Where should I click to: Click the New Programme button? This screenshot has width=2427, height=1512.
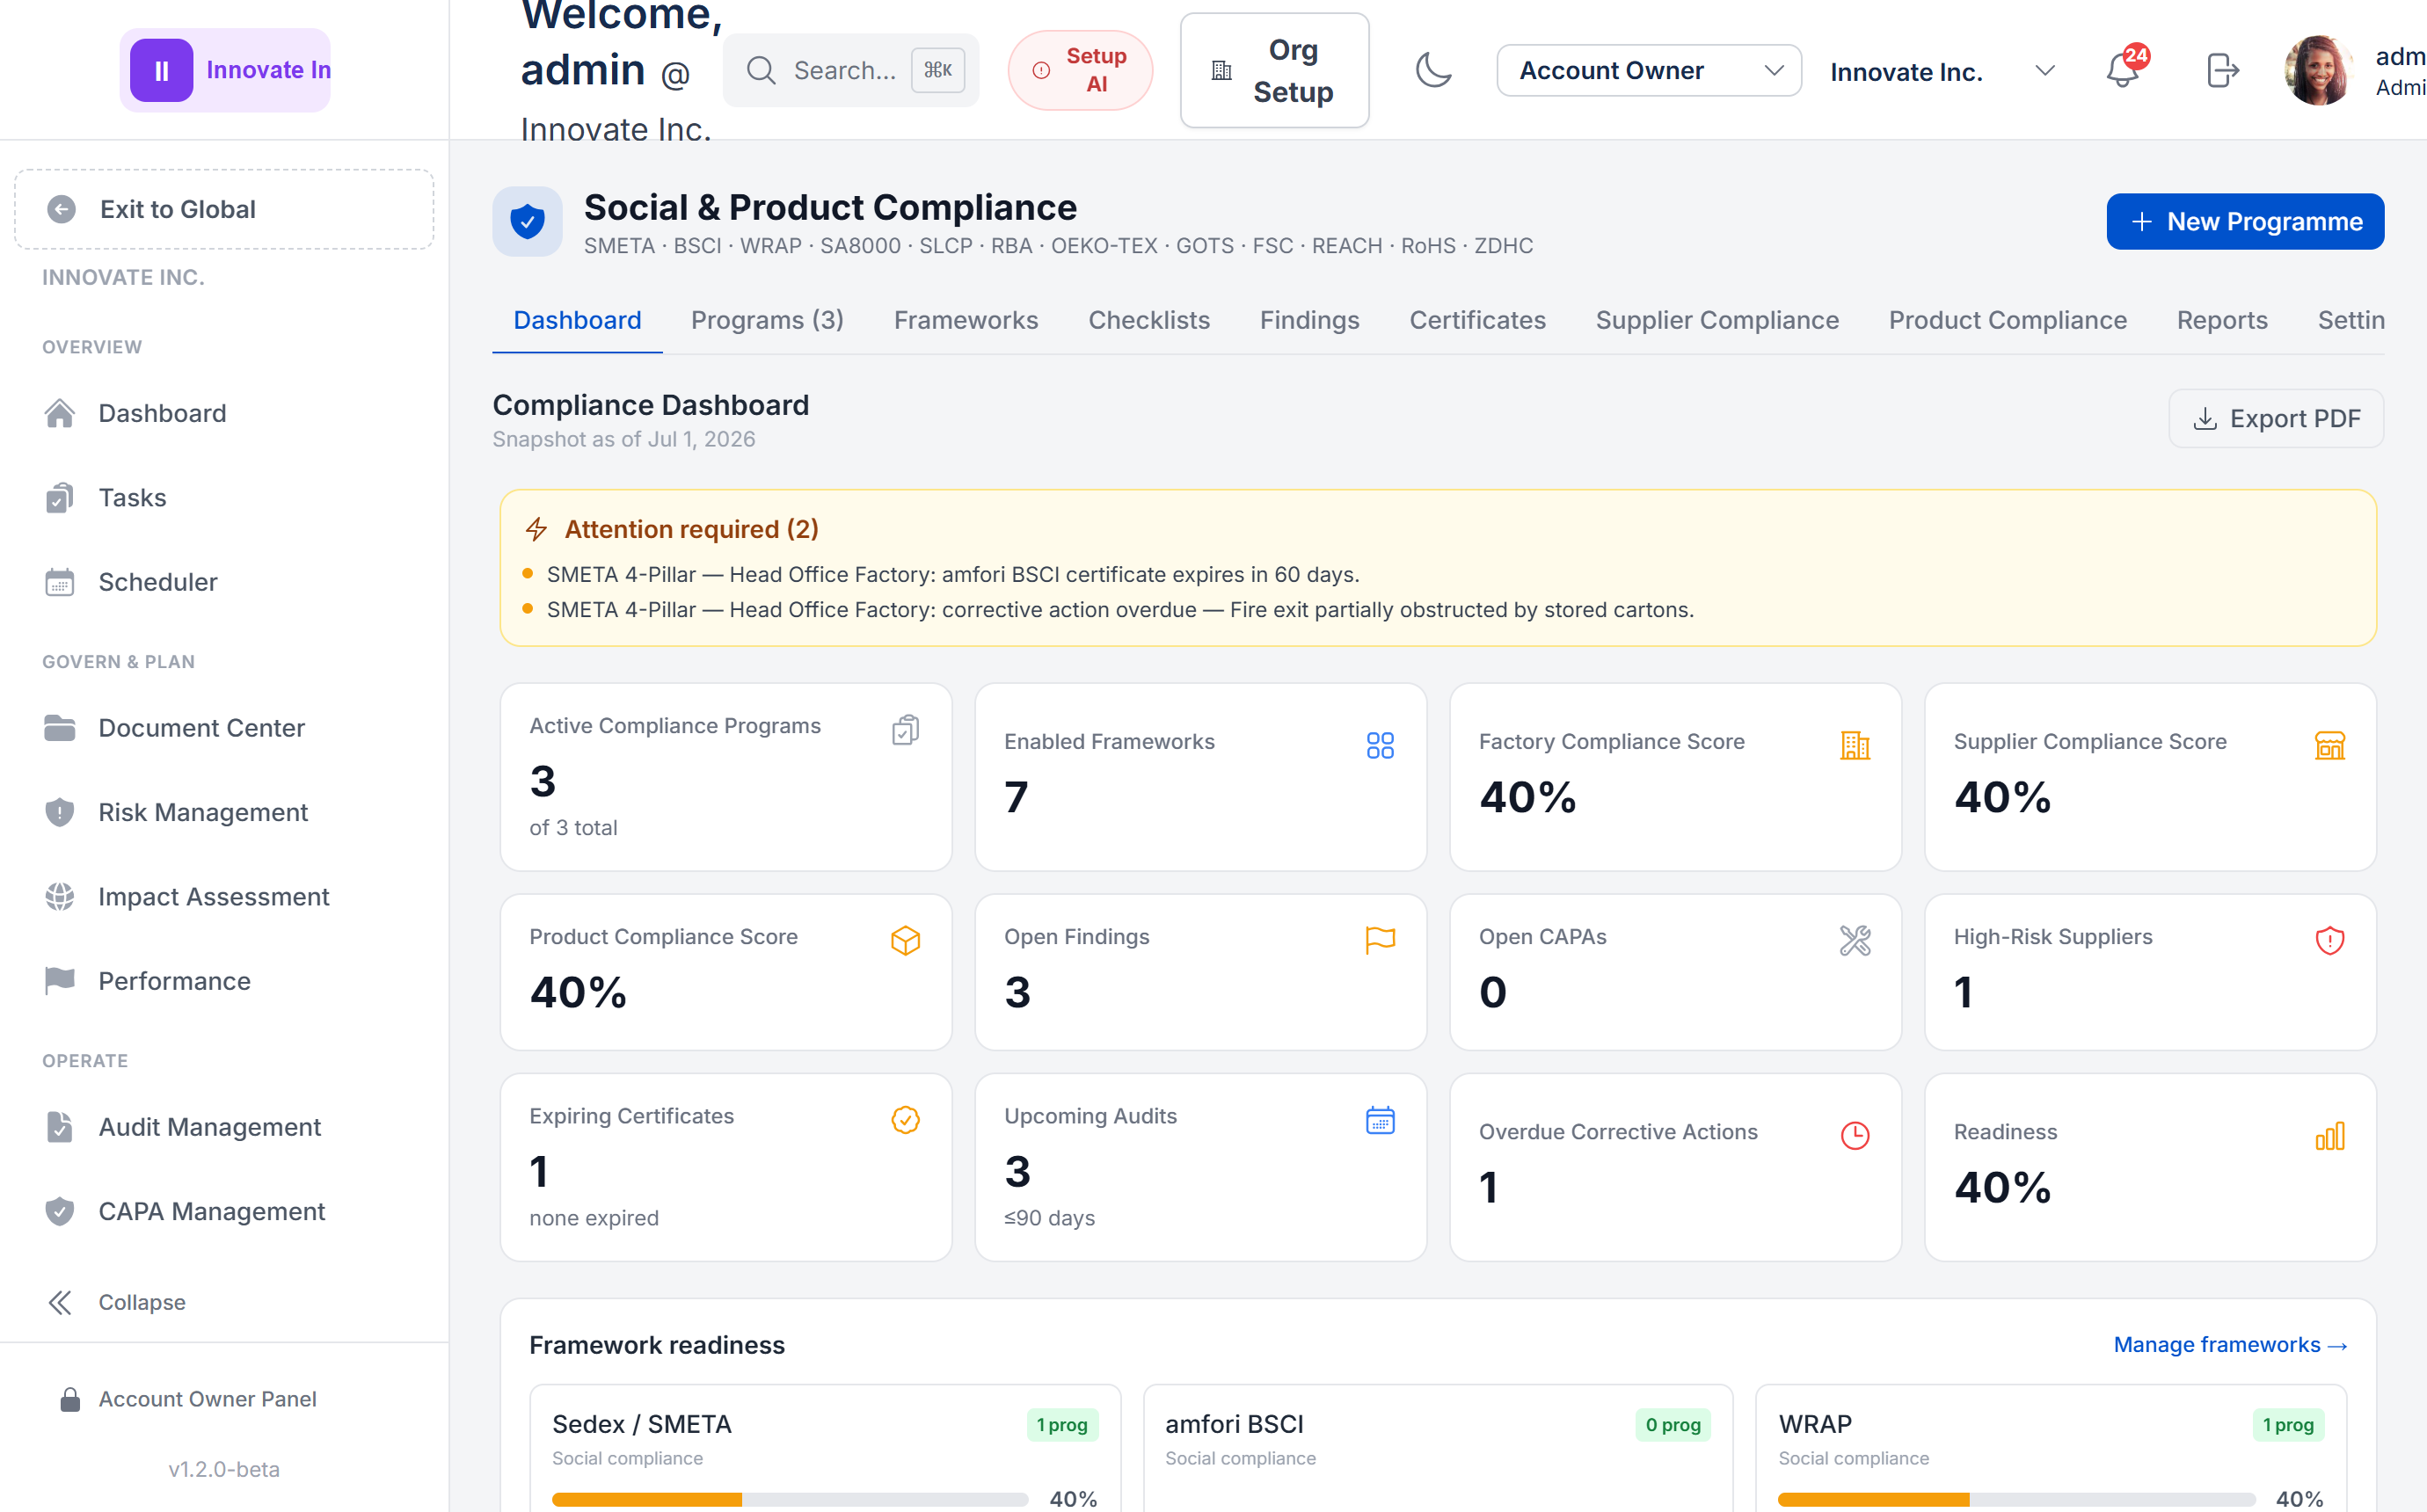point(2245,221)
